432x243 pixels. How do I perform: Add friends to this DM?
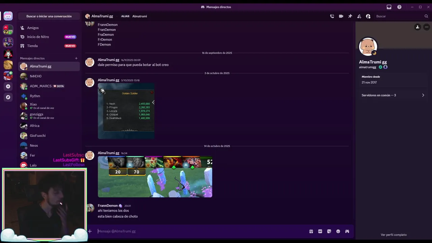click(x=359, y=16)
